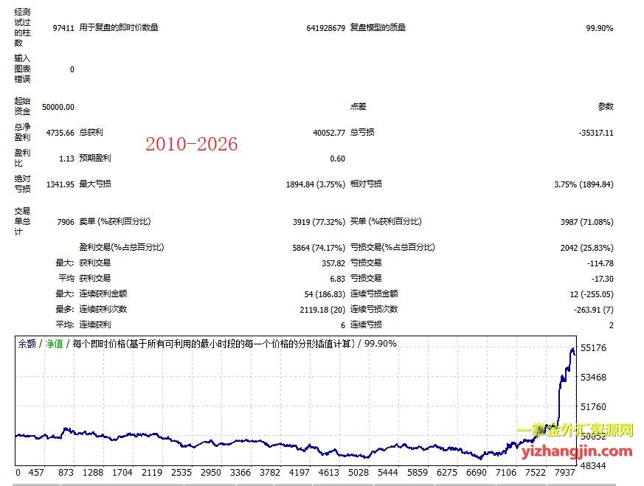
Task: Select the total net profit value 4735.66
Action: [60, 133]
